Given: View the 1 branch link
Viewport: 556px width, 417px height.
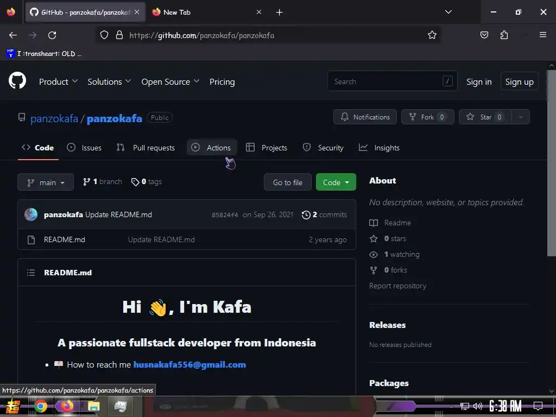Looking at the screenshot, I should click(103, 181).
